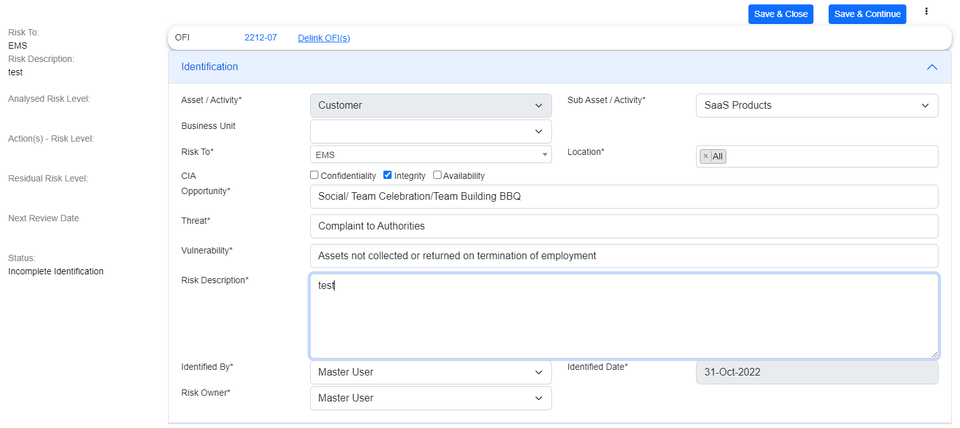960x428 pixels.
Task: Focus the Vulnerability input field
Action: [x=623, y=256]
